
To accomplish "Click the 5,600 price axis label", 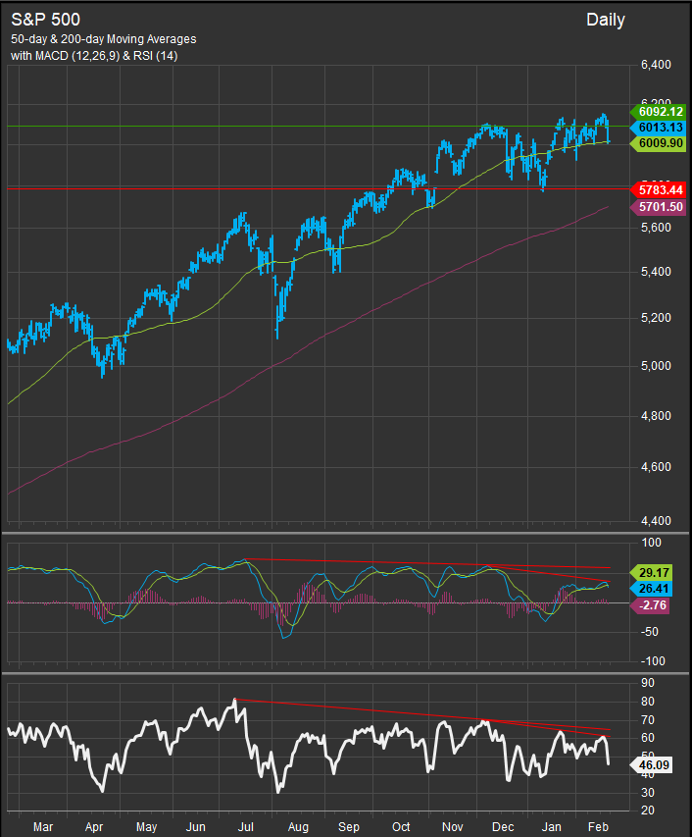I will 656,228.
